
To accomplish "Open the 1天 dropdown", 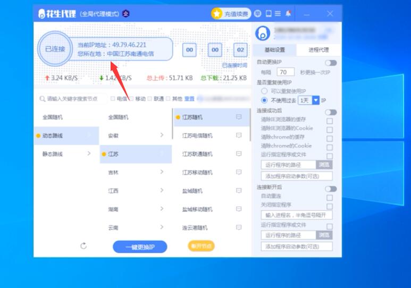I will pyautogui.click(x=308, y=100).
